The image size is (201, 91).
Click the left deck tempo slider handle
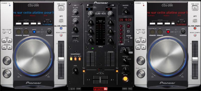tap(61, 60)
